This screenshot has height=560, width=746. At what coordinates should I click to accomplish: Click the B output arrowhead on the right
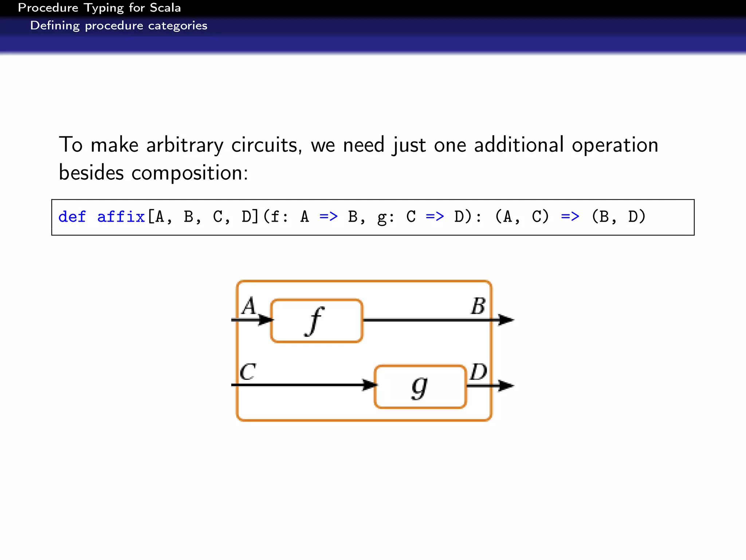(x=506, y=320)
